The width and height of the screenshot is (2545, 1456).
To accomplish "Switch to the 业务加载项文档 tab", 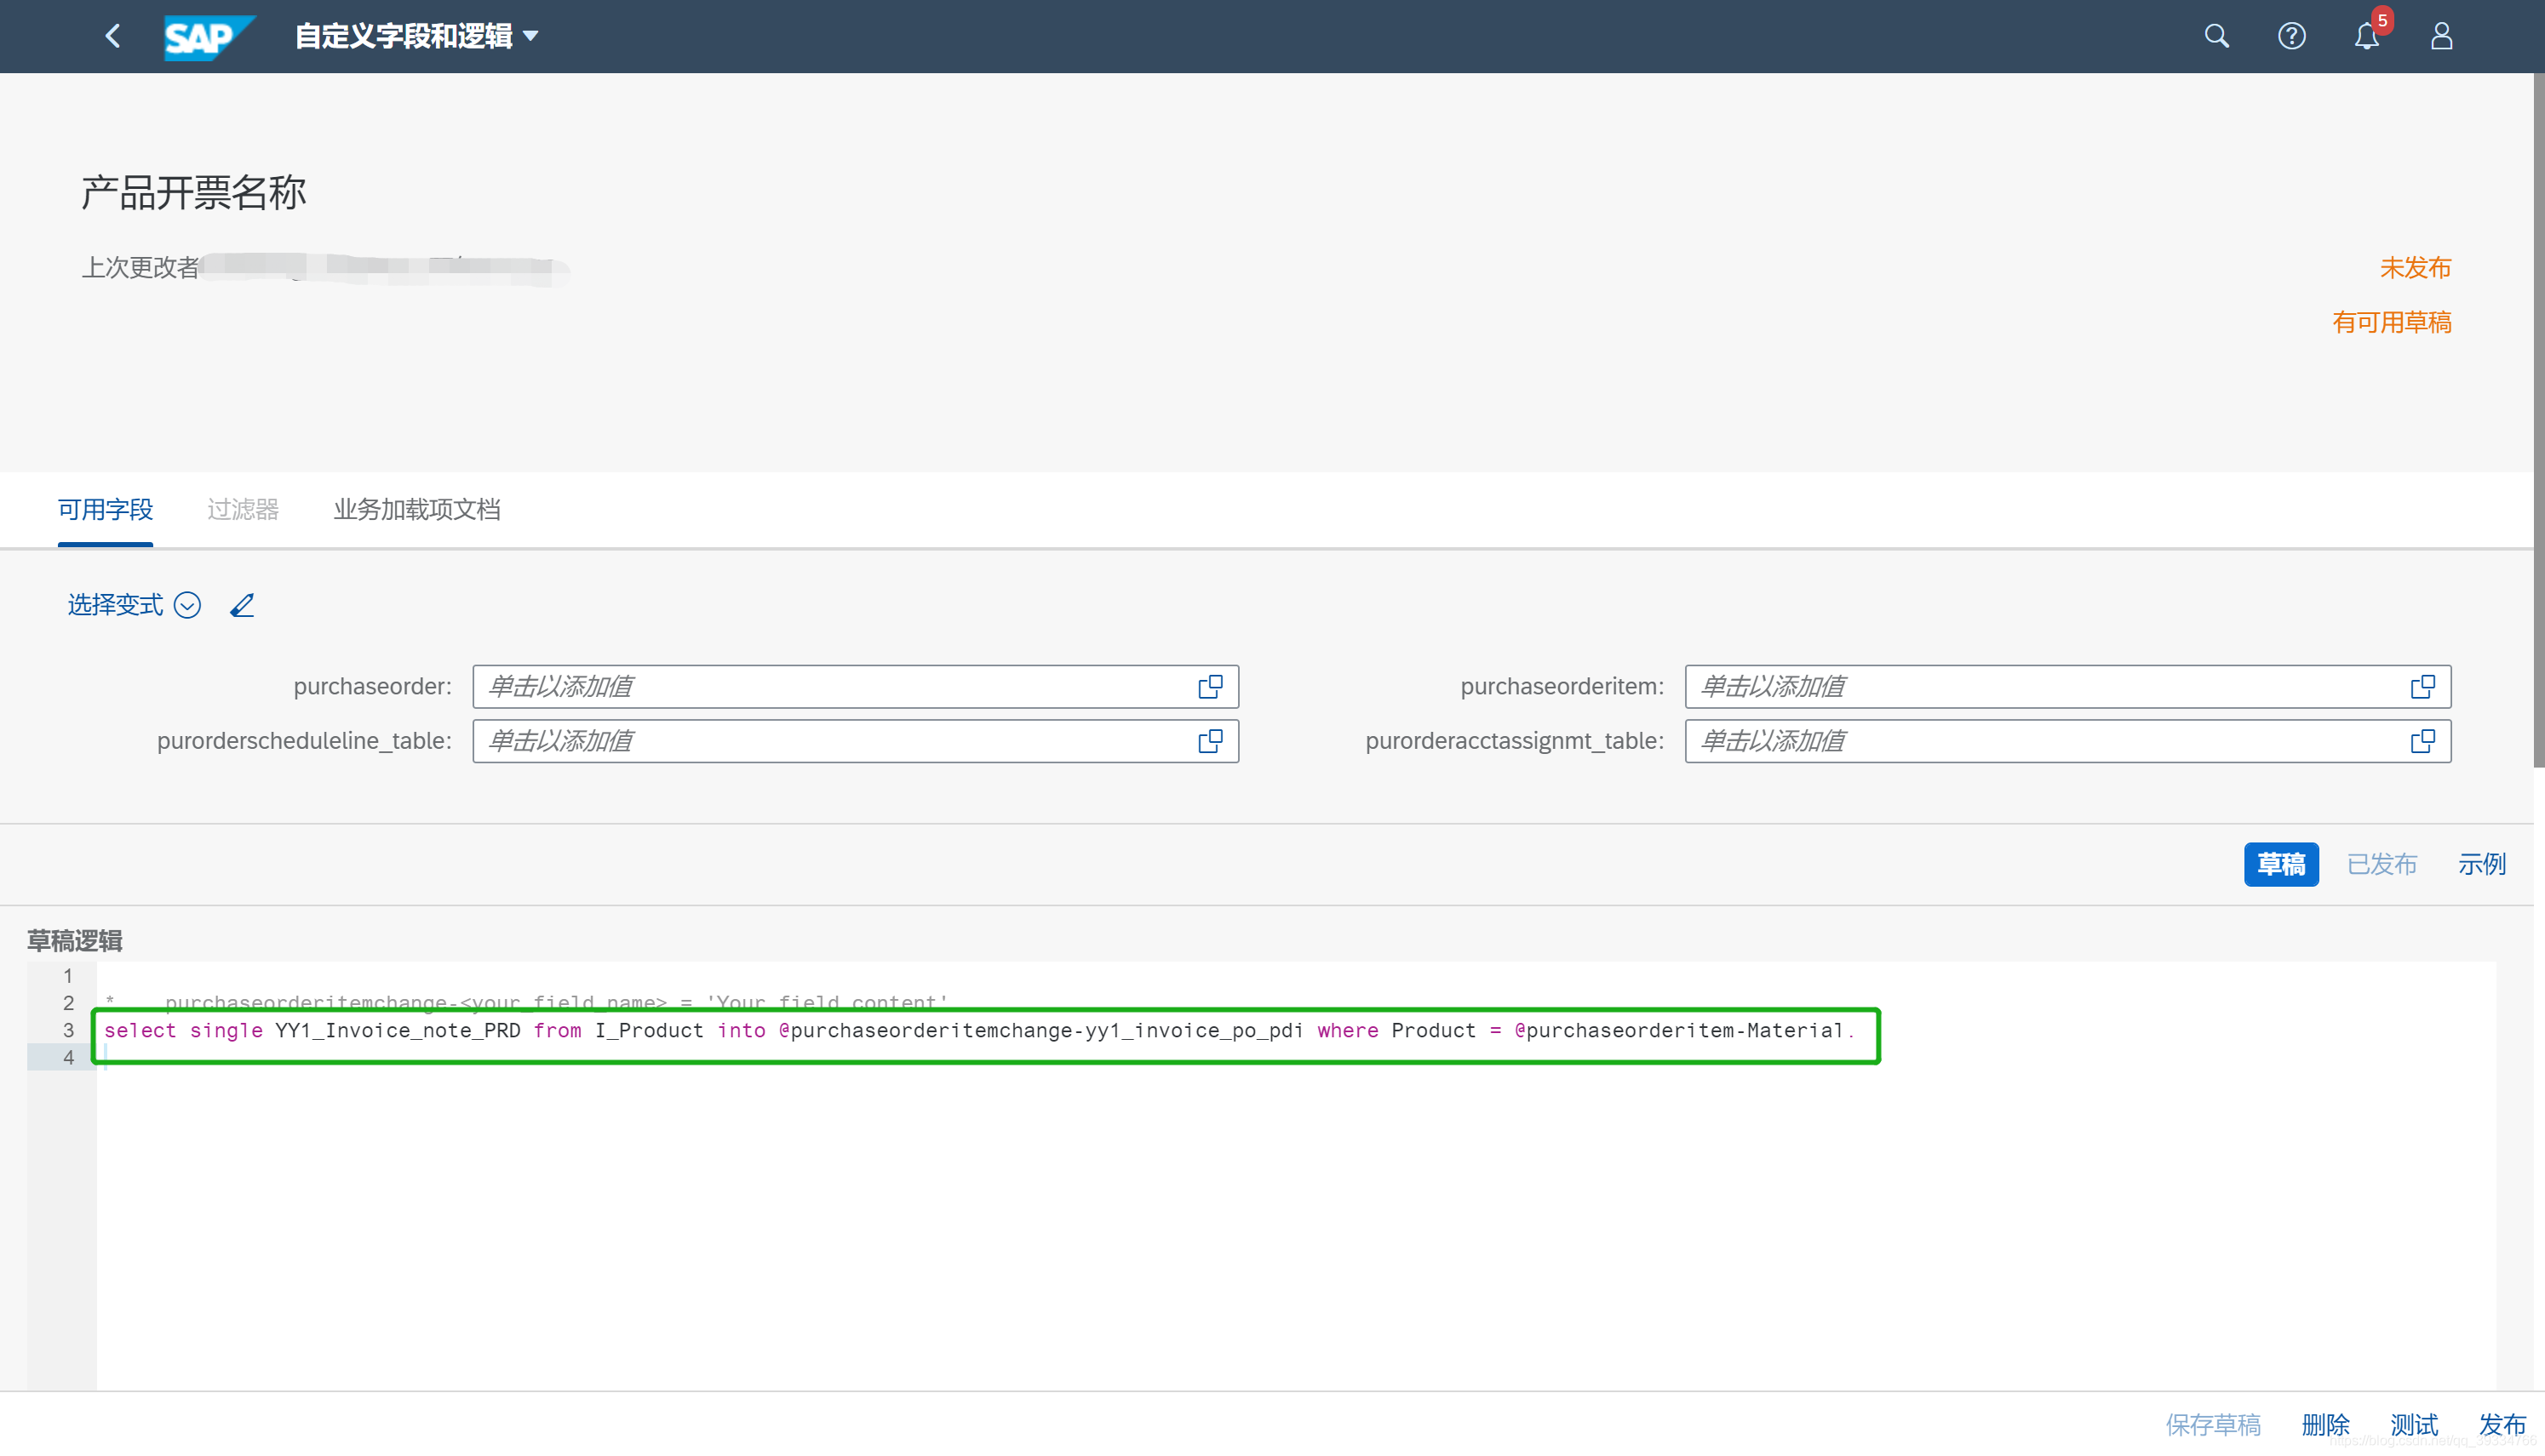I will tap(417, 510).
